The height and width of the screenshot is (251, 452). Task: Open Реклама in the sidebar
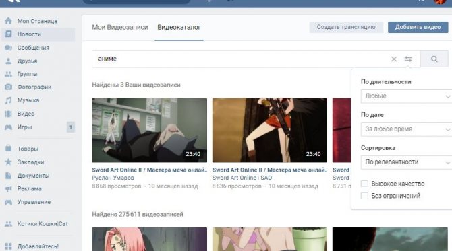click(30, 189)
